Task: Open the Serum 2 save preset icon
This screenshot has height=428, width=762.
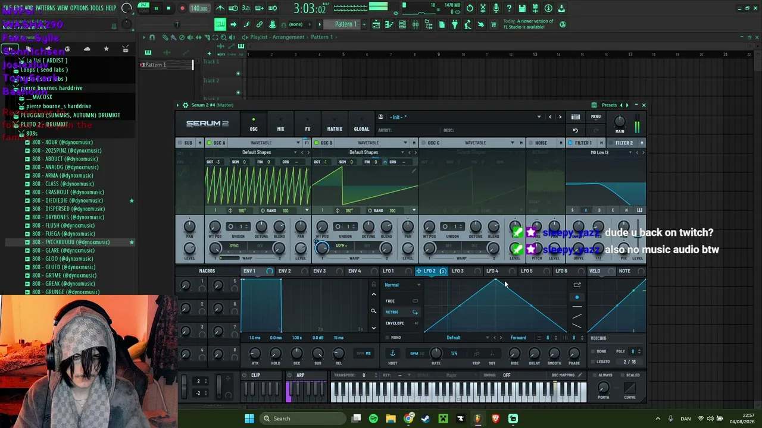Action: (x=380, y=117)
